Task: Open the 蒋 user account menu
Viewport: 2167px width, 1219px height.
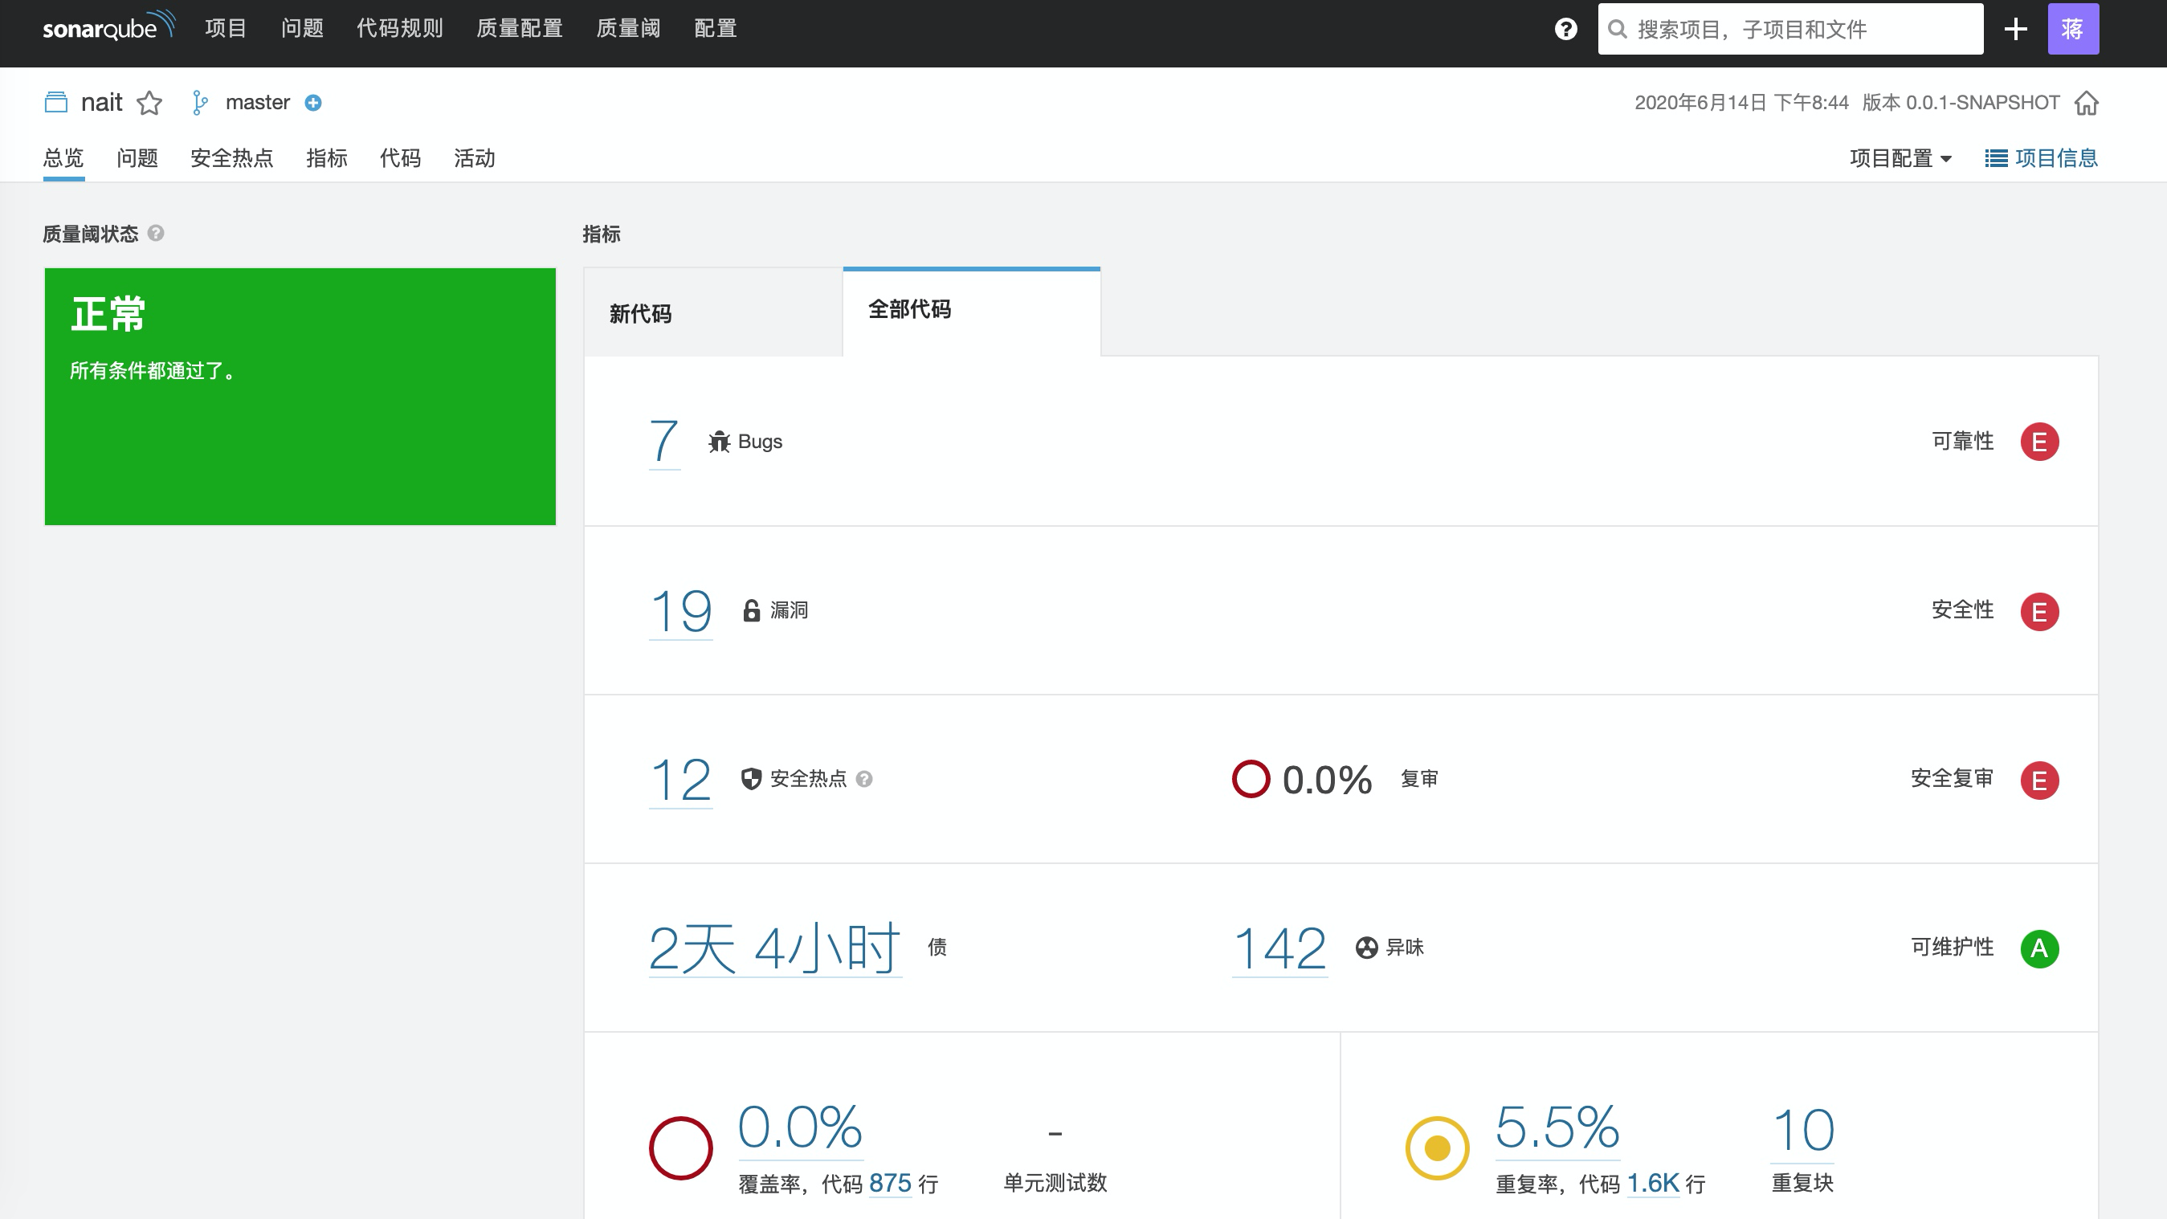Action: (2074, 28)
